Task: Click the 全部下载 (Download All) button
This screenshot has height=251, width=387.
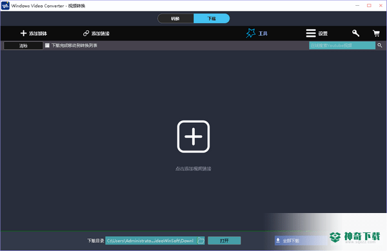Action: [301, 241]
